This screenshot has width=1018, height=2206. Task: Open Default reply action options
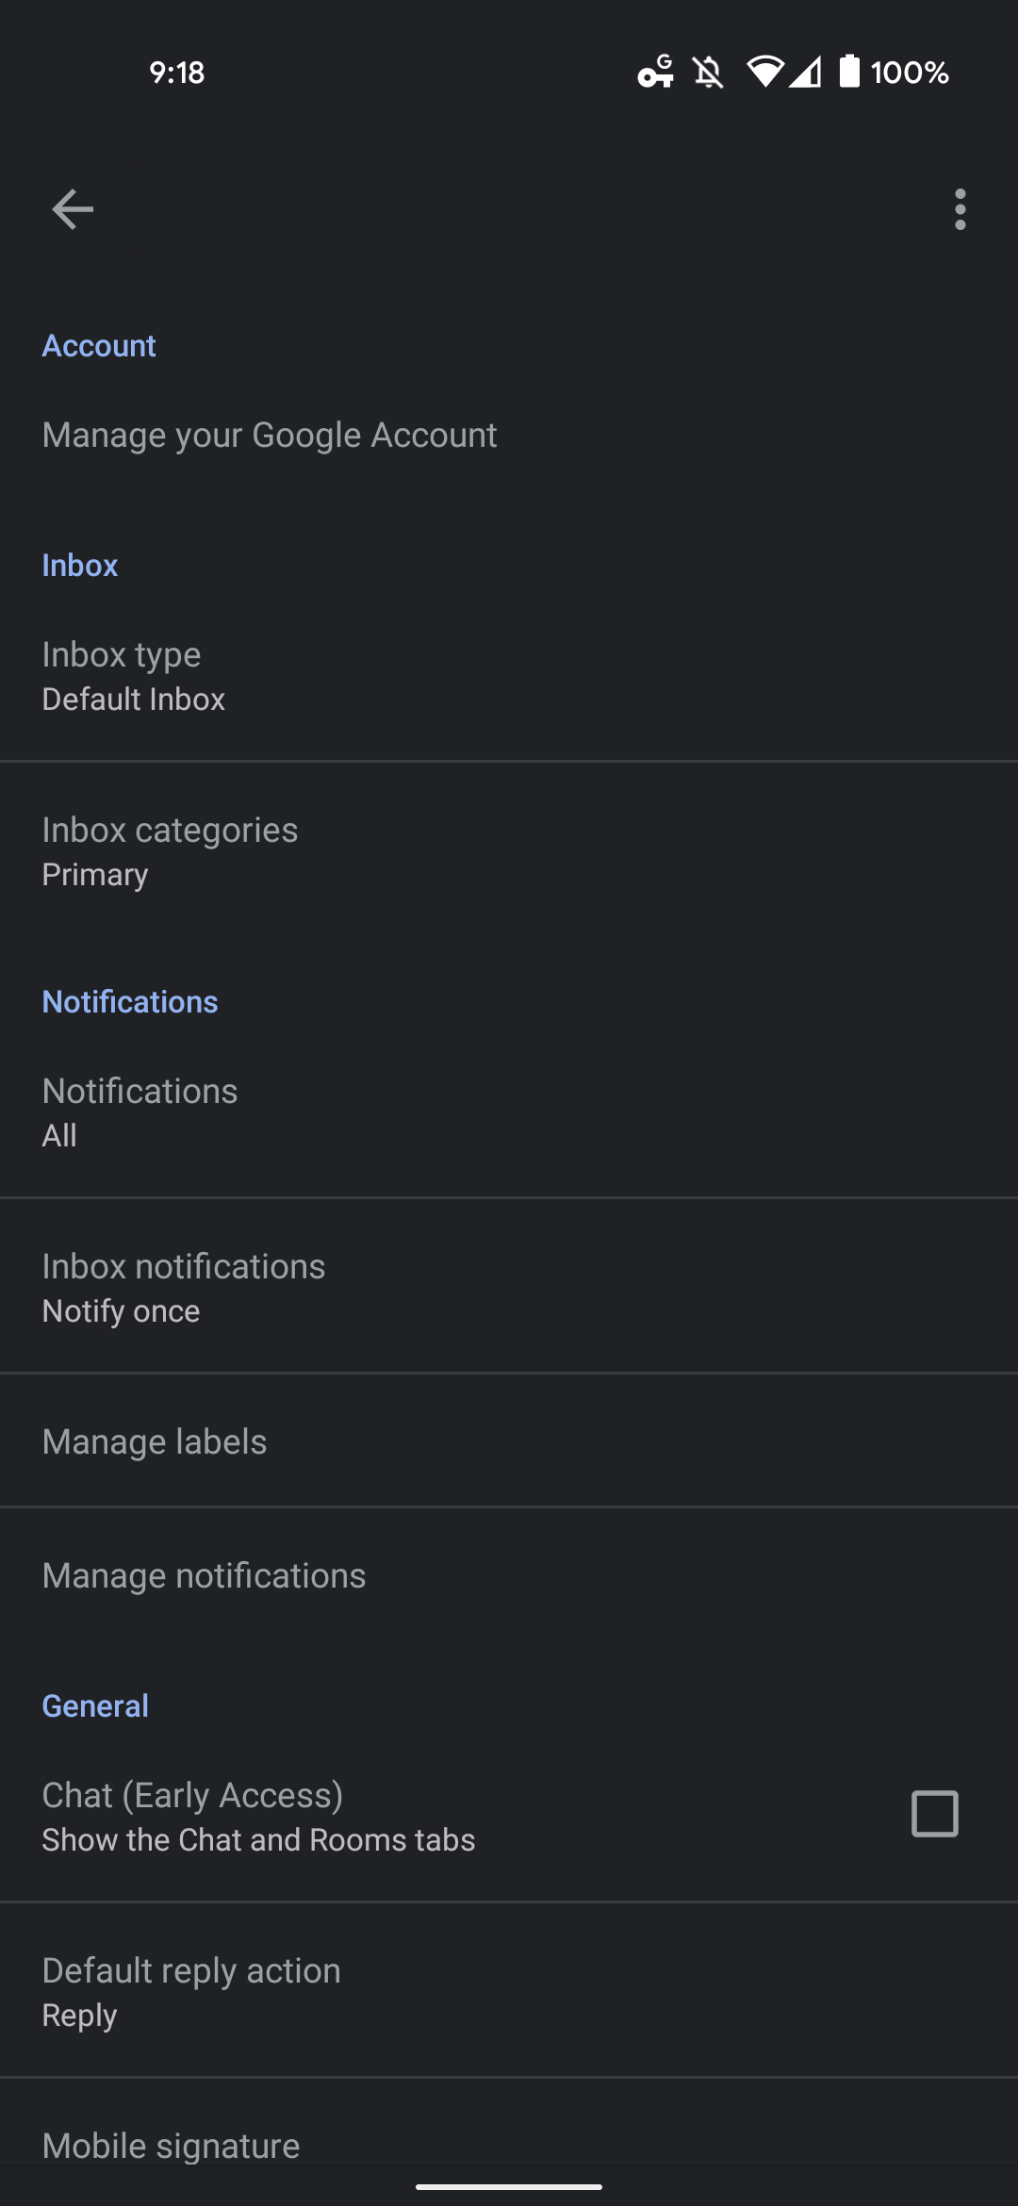[509, 1991]
